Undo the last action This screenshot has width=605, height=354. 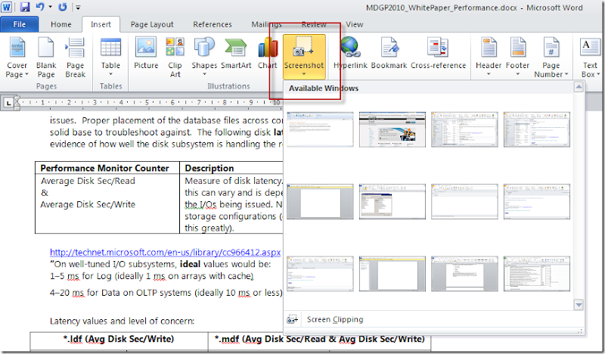pyautogui.click(x=40, y=7)
